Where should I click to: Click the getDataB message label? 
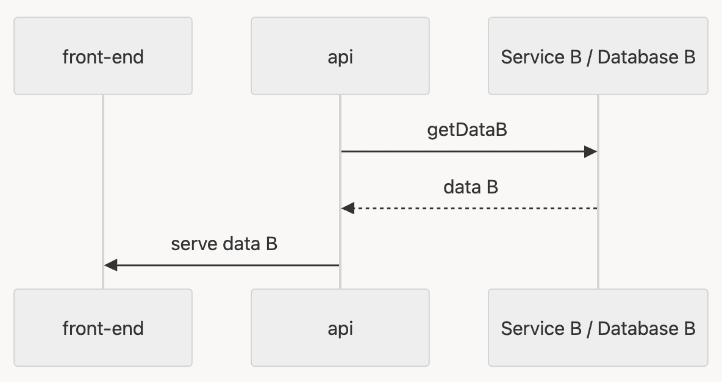pyautogui.click(x=467, y=130)
